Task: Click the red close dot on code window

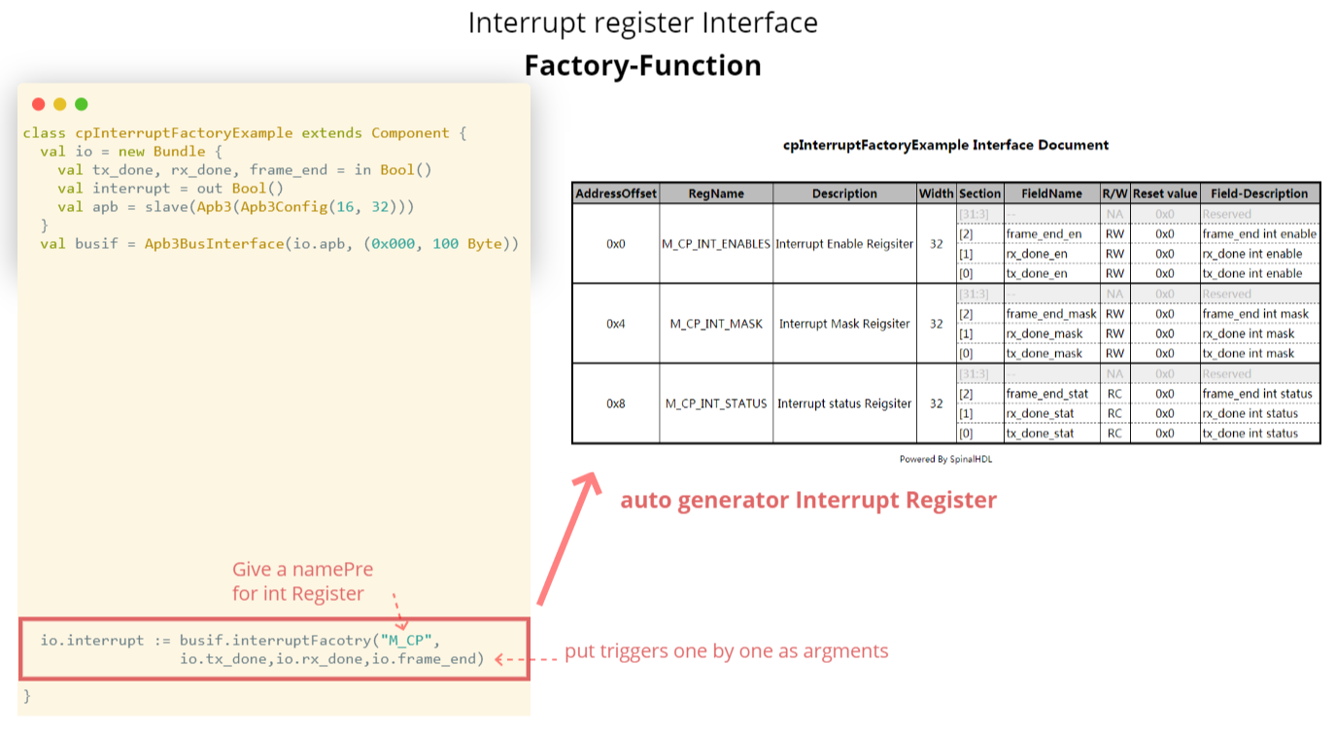Action: click(38, 103)
